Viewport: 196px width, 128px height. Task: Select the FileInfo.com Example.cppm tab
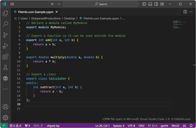click(x=34, y=12)
